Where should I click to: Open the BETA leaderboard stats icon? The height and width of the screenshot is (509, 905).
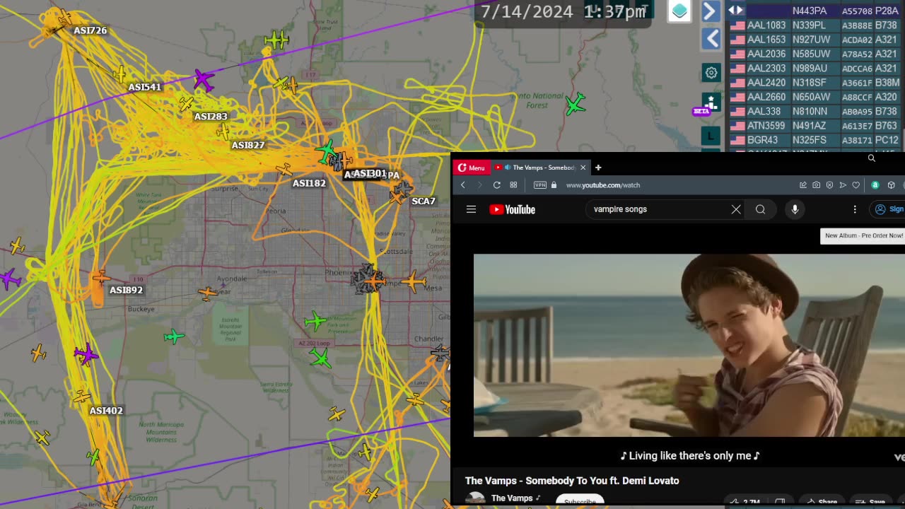tap(710, 104)
